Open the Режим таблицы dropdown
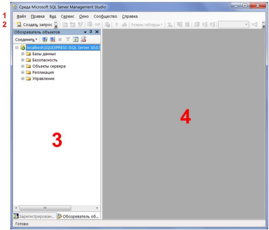269x230 pixels. pos(147,25)
